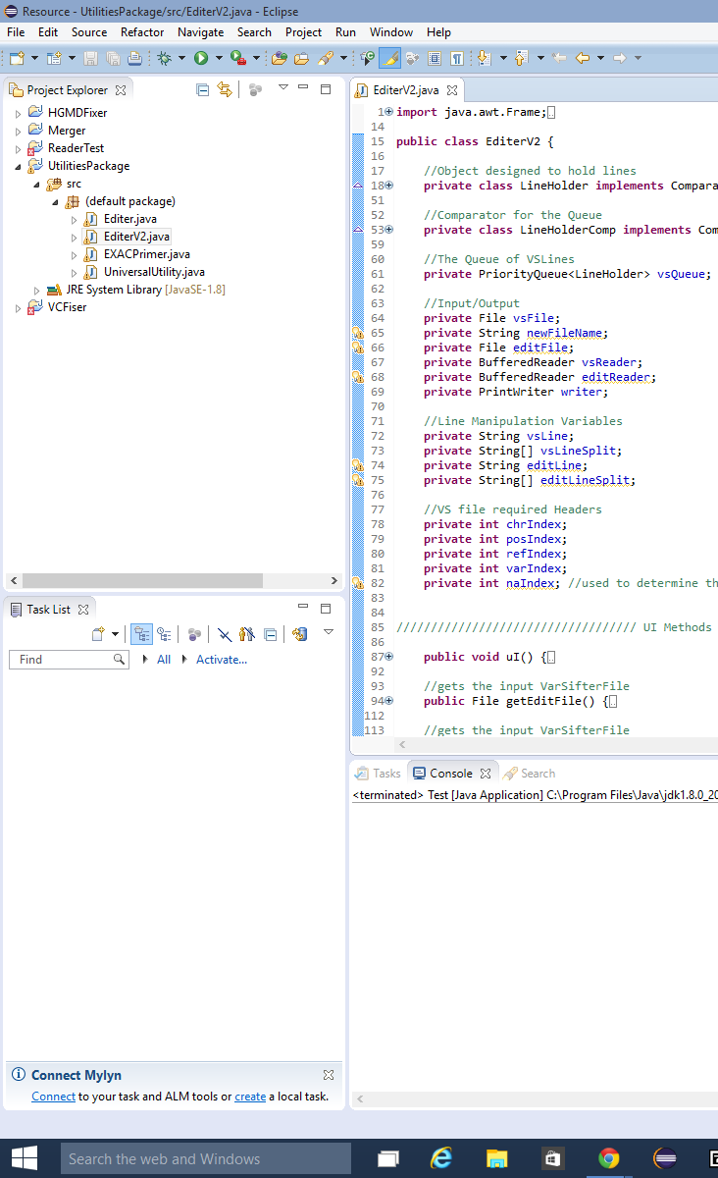Close the Connect Mylyn notification
This screenshot has height=1178, width=718.
329,1075
